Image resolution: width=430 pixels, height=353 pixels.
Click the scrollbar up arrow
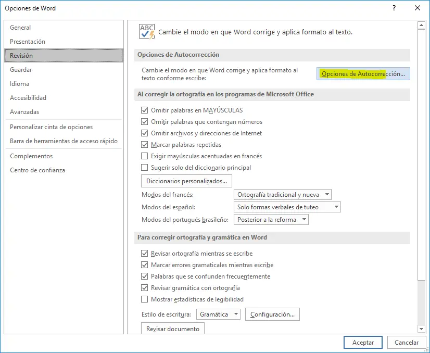(x=421, y=26)
